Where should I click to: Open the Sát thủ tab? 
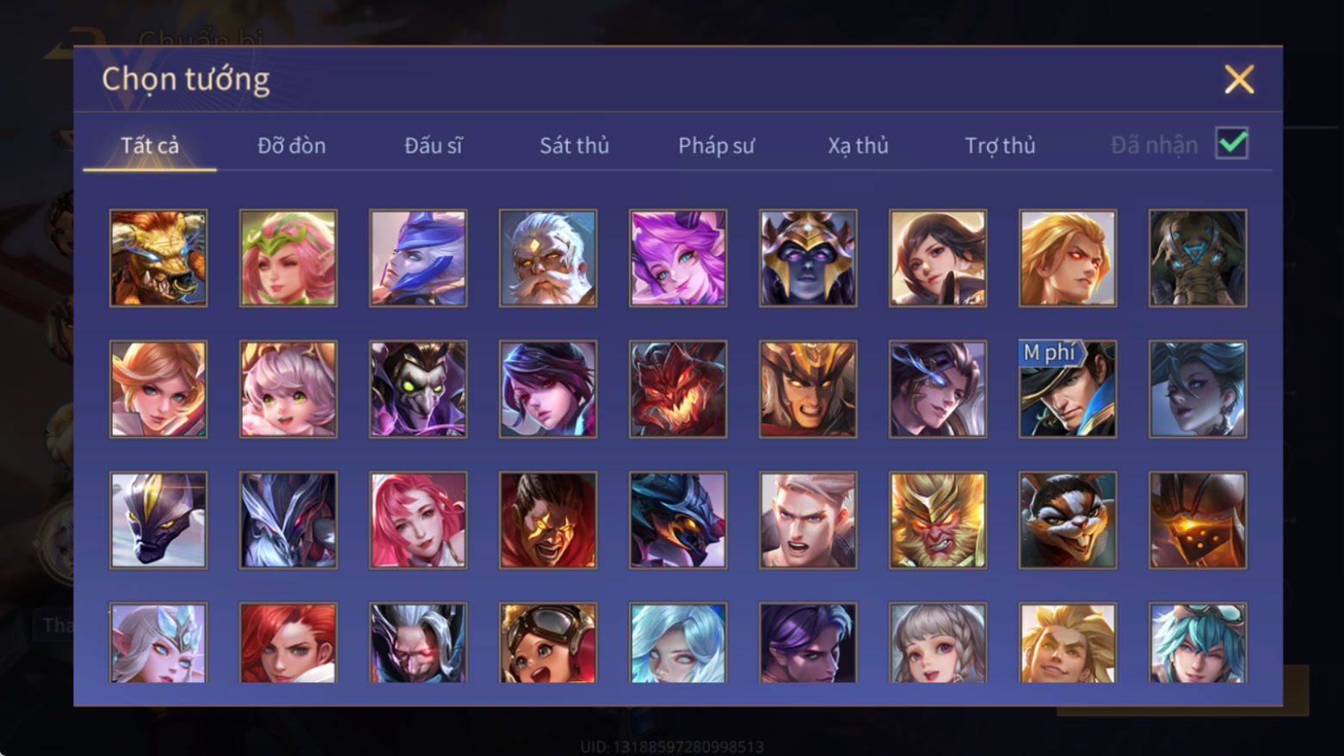pyautogui.click(x=574, y=145)
